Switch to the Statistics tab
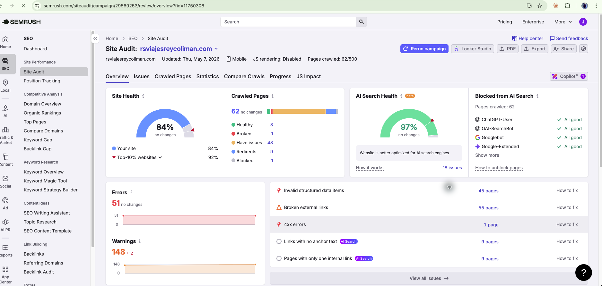The image size is (602, 286). pos(208,76)
